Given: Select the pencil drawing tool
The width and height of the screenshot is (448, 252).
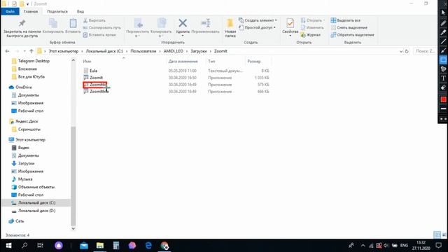Looking at the screenshot, I should click(443, 23).
